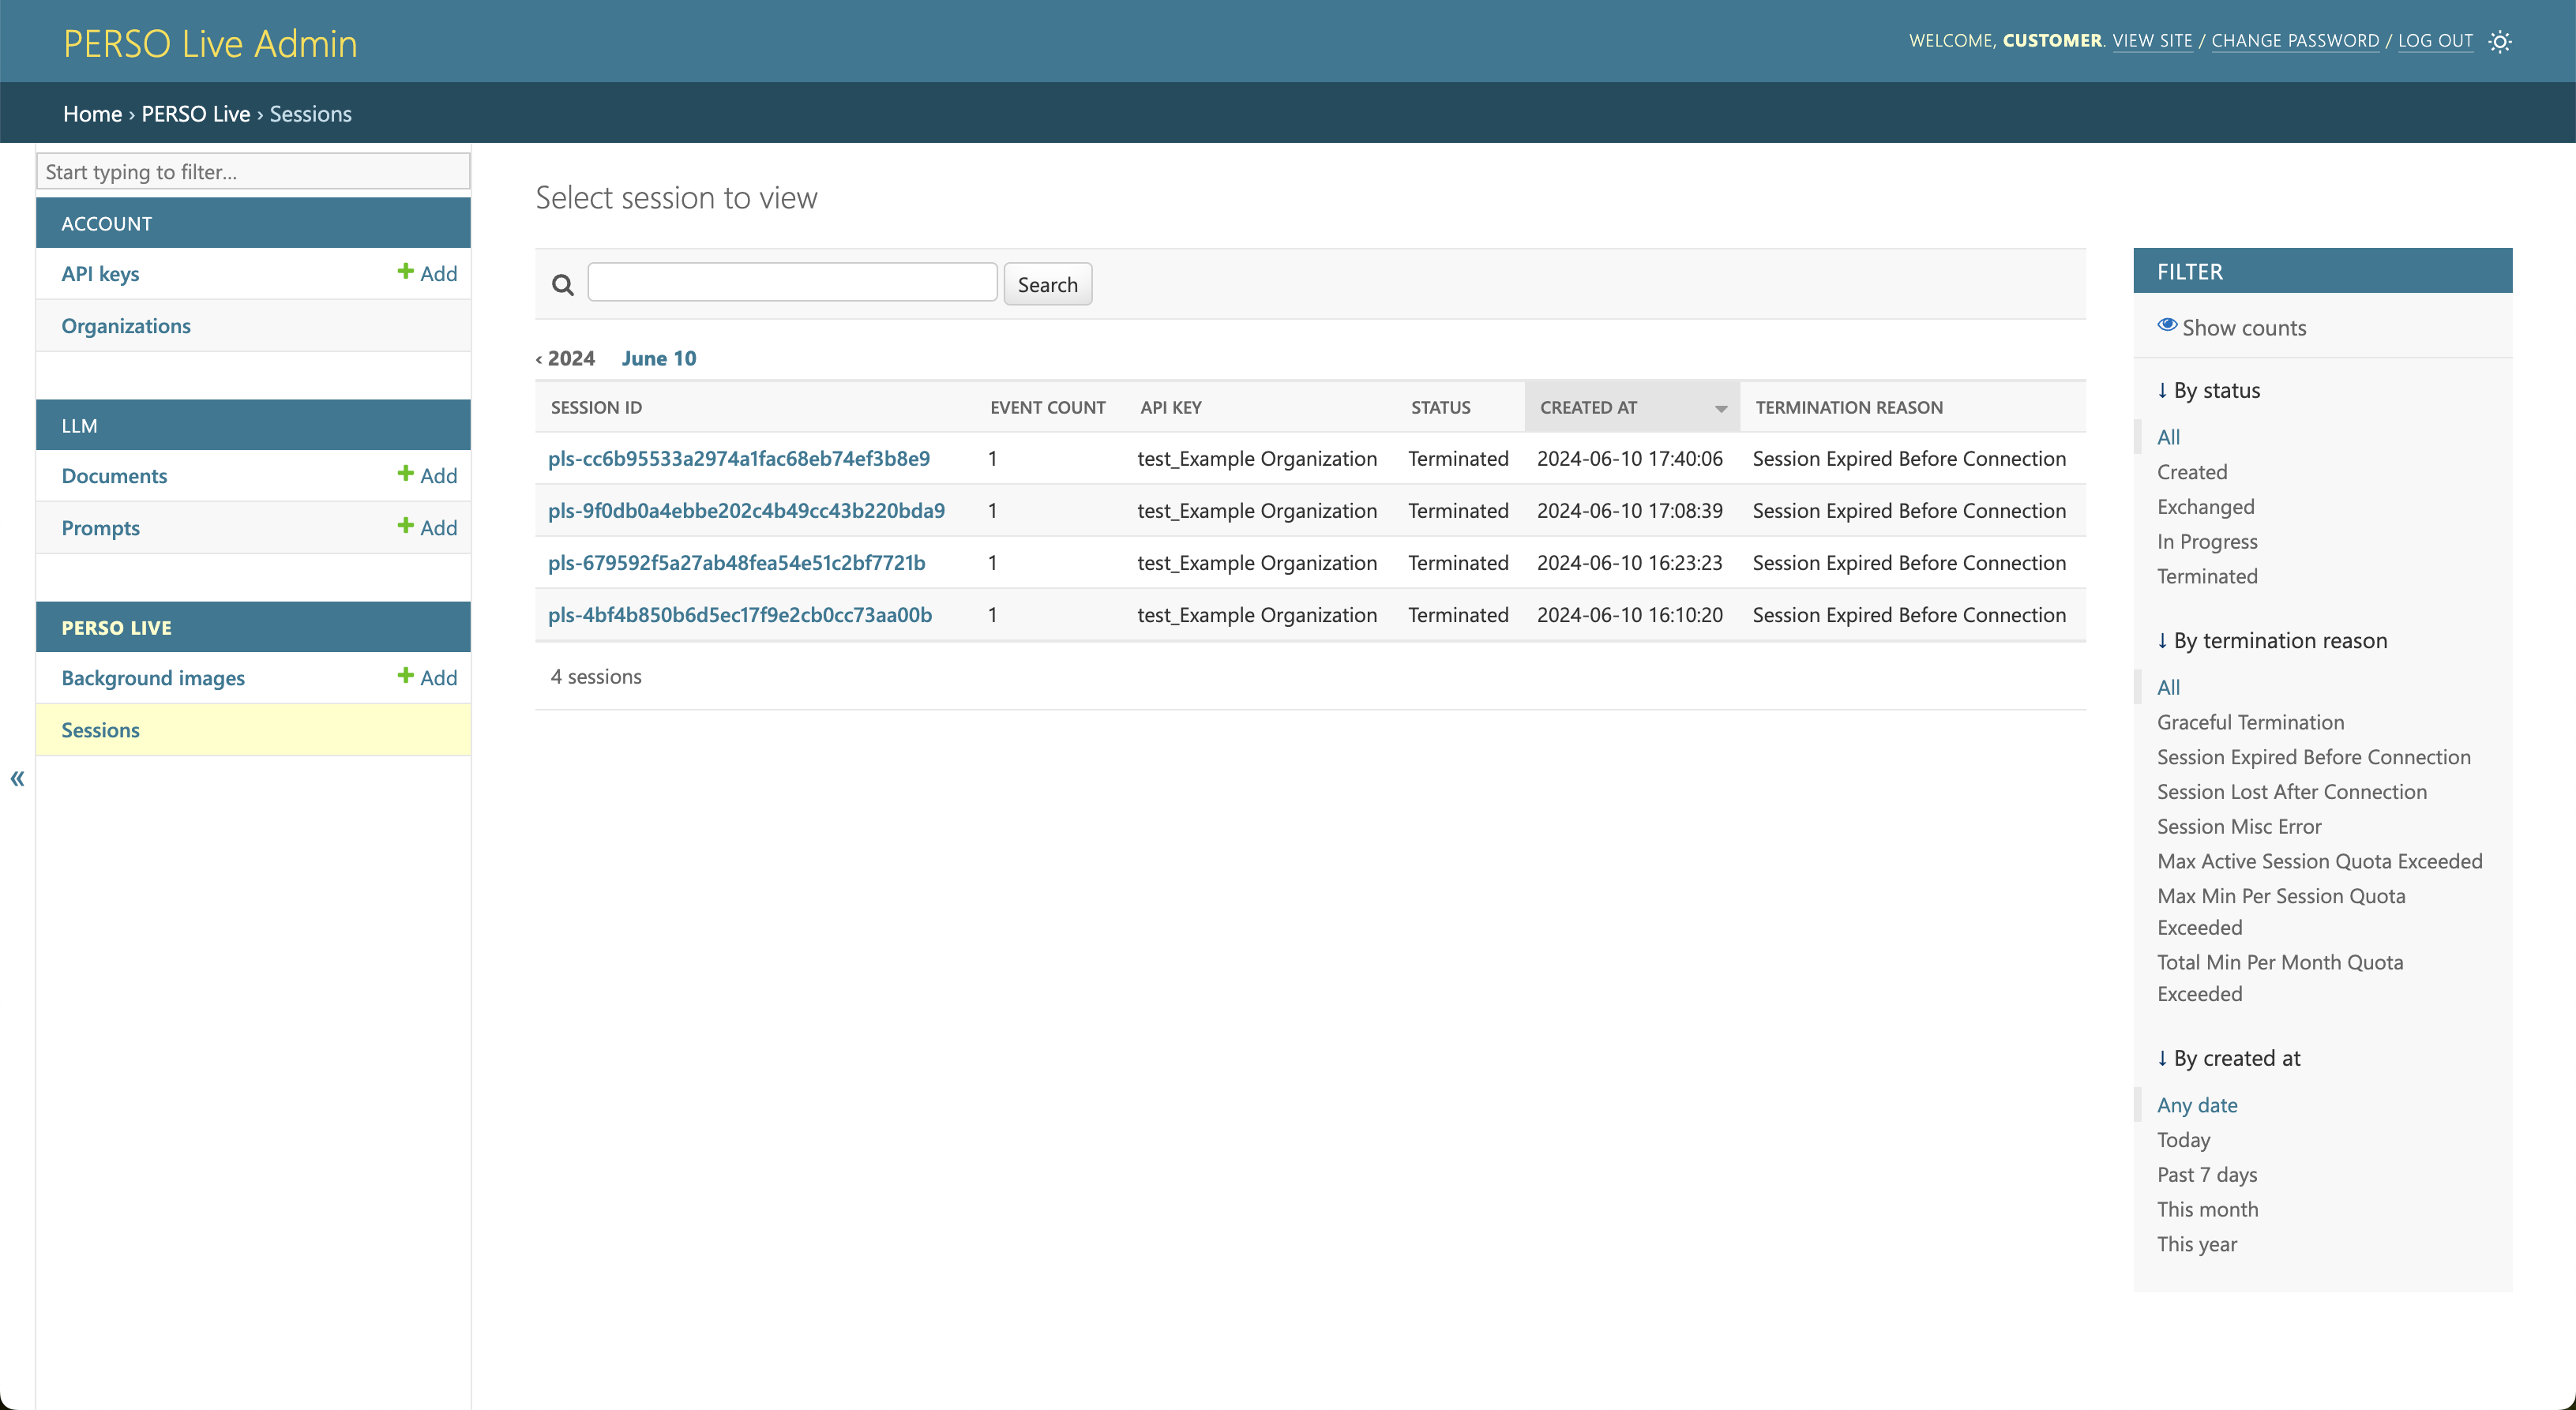
Task: Collapse sidebar with double chevron icon
Action: point(17,778)
